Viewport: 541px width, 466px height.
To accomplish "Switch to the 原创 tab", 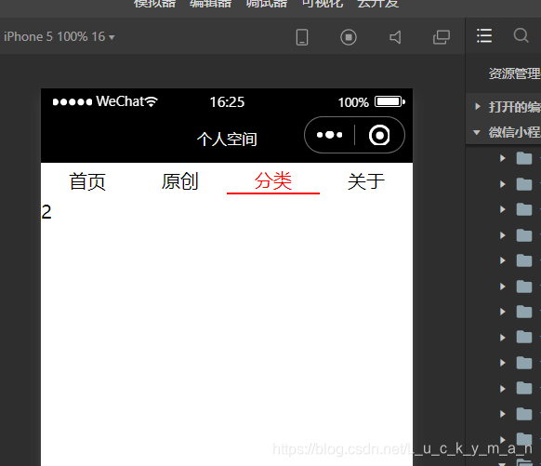I will (x=180, y=181).
